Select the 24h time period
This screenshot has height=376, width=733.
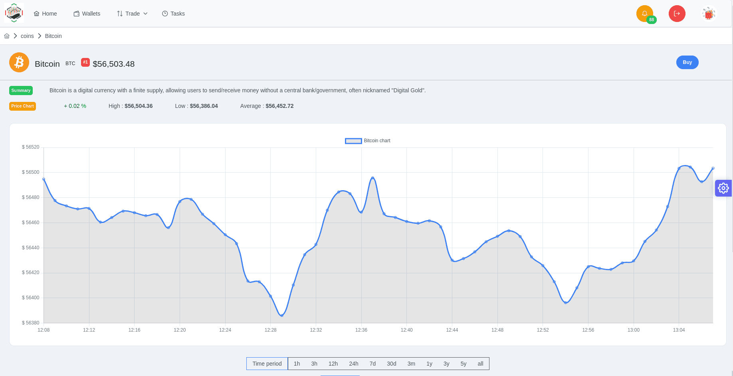click(x=354, y=364)
